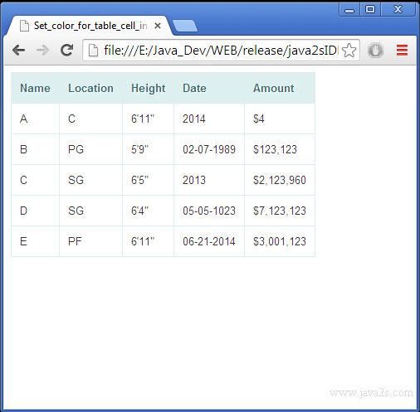
Task: Reload the current page
Action: 66,50
